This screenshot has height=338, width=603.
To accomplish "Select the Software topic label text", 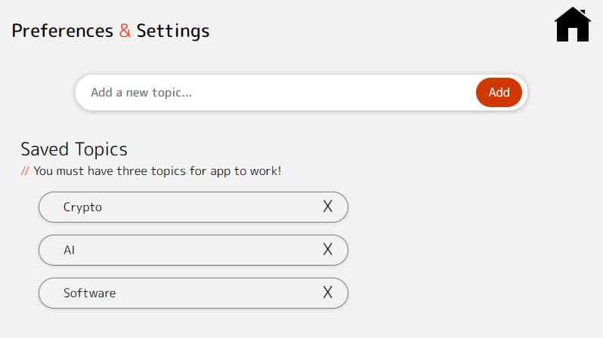I will (90, 293).
